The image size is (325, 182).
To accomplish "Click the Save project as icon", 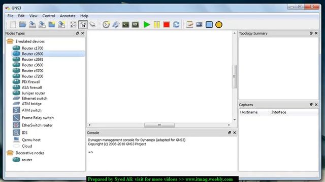I will (x=42, y=25).
